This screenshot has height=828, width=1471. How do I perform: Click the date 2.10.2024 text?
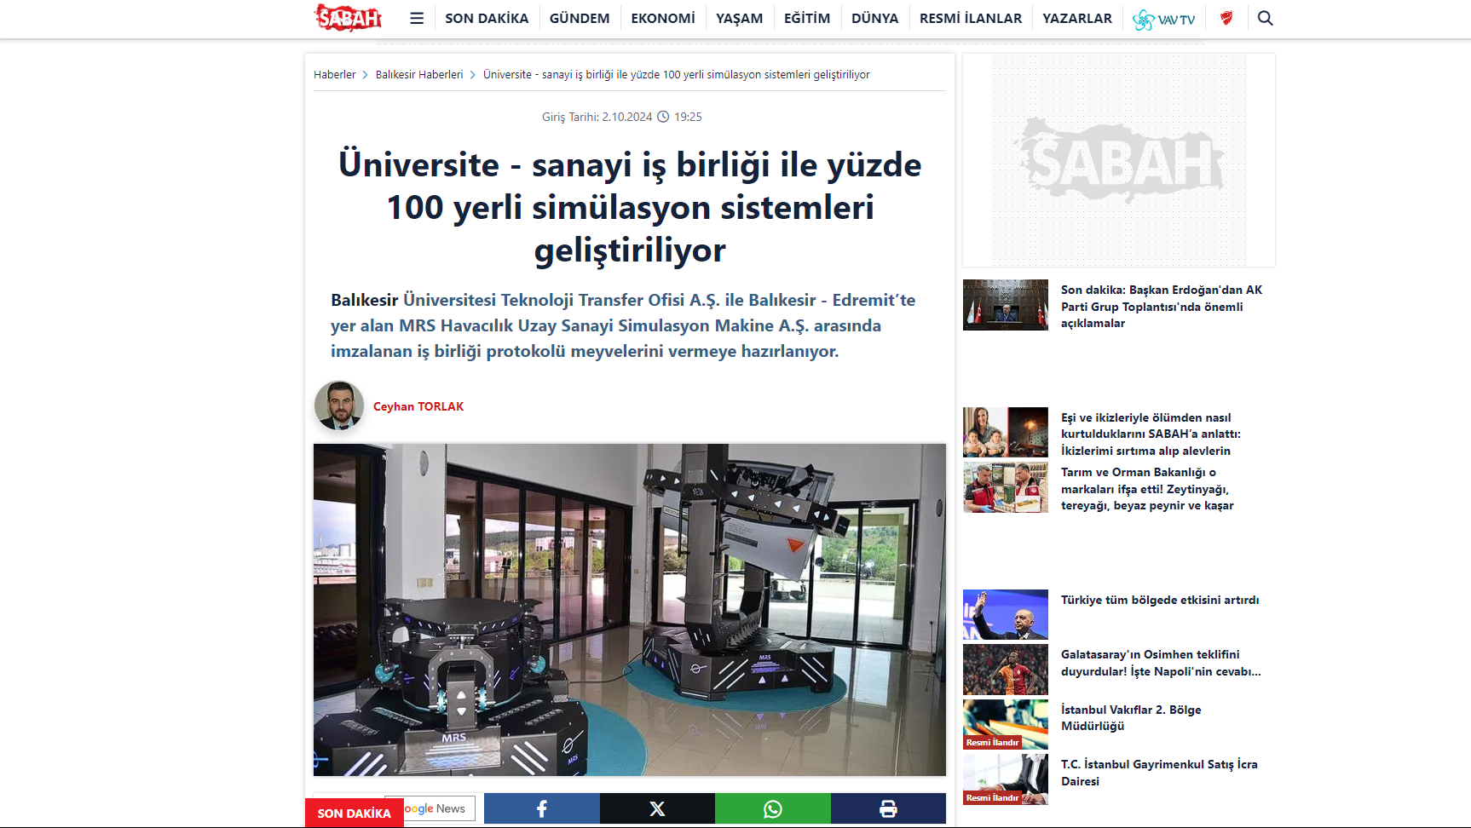pyautogui.click(x=627, y=117)
